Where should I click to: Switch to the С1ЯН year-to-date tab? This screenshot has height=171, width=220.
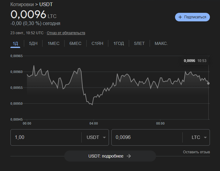(x=97, y=43)
